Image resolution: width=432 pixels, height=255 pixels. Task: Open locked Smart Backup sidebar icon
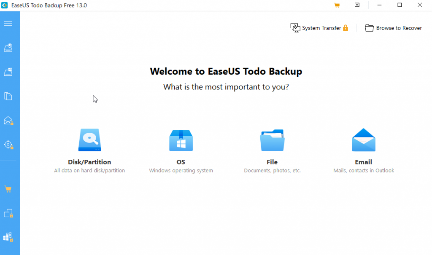pyautogui.click(x=8, y=145)
